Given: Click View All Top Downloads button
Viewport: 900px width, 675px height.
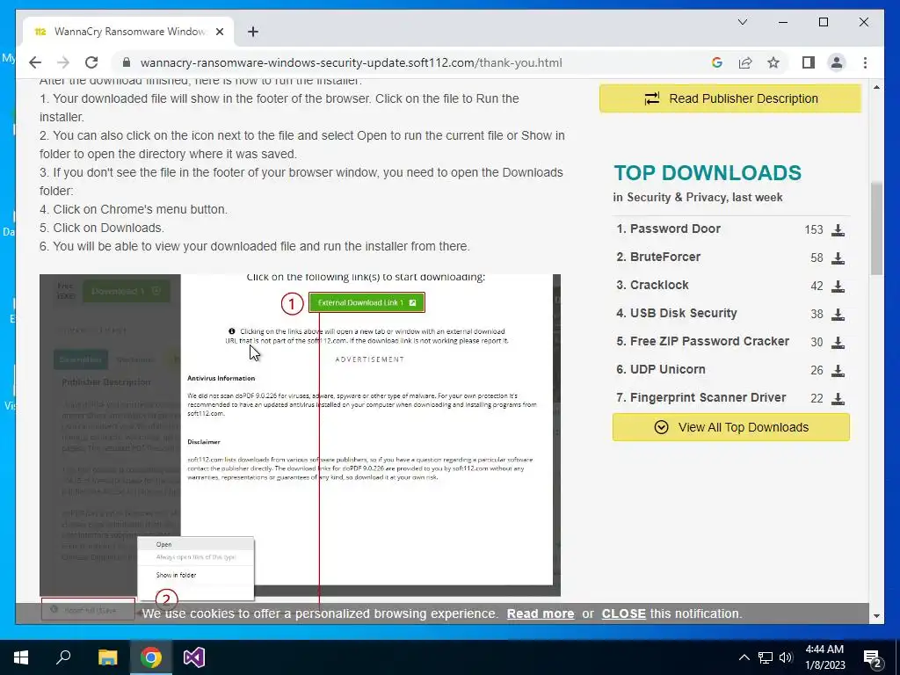Looking at the screenshot, I should (x=730, y=427).
